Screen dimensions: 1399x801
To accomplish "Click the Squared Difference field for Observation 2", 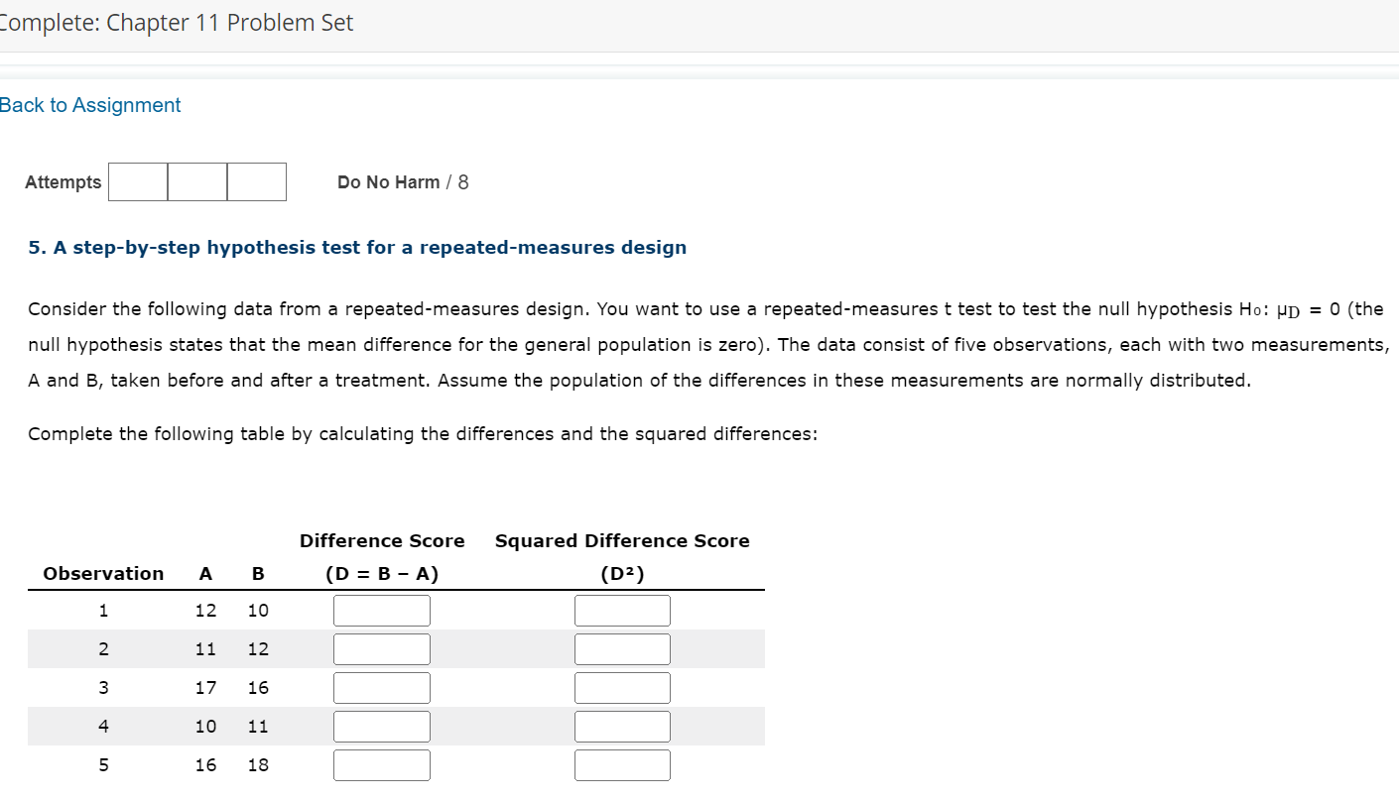I will point(622,648).
